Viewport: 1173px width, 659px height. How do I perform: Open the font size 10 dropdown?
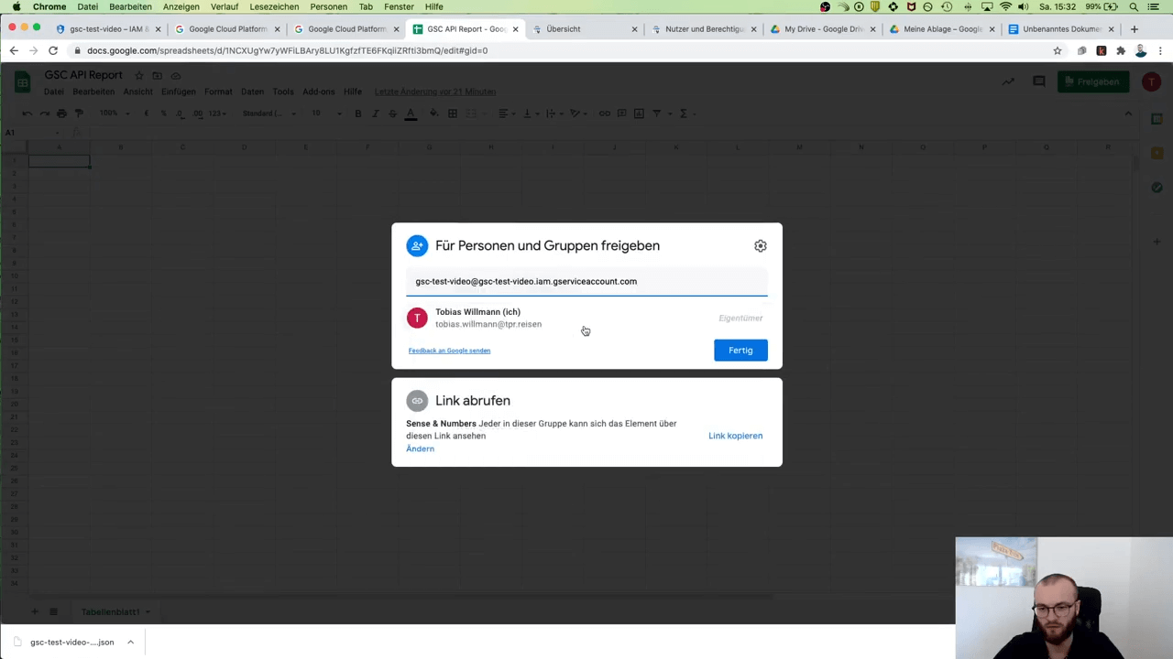(x=325, y=113)
